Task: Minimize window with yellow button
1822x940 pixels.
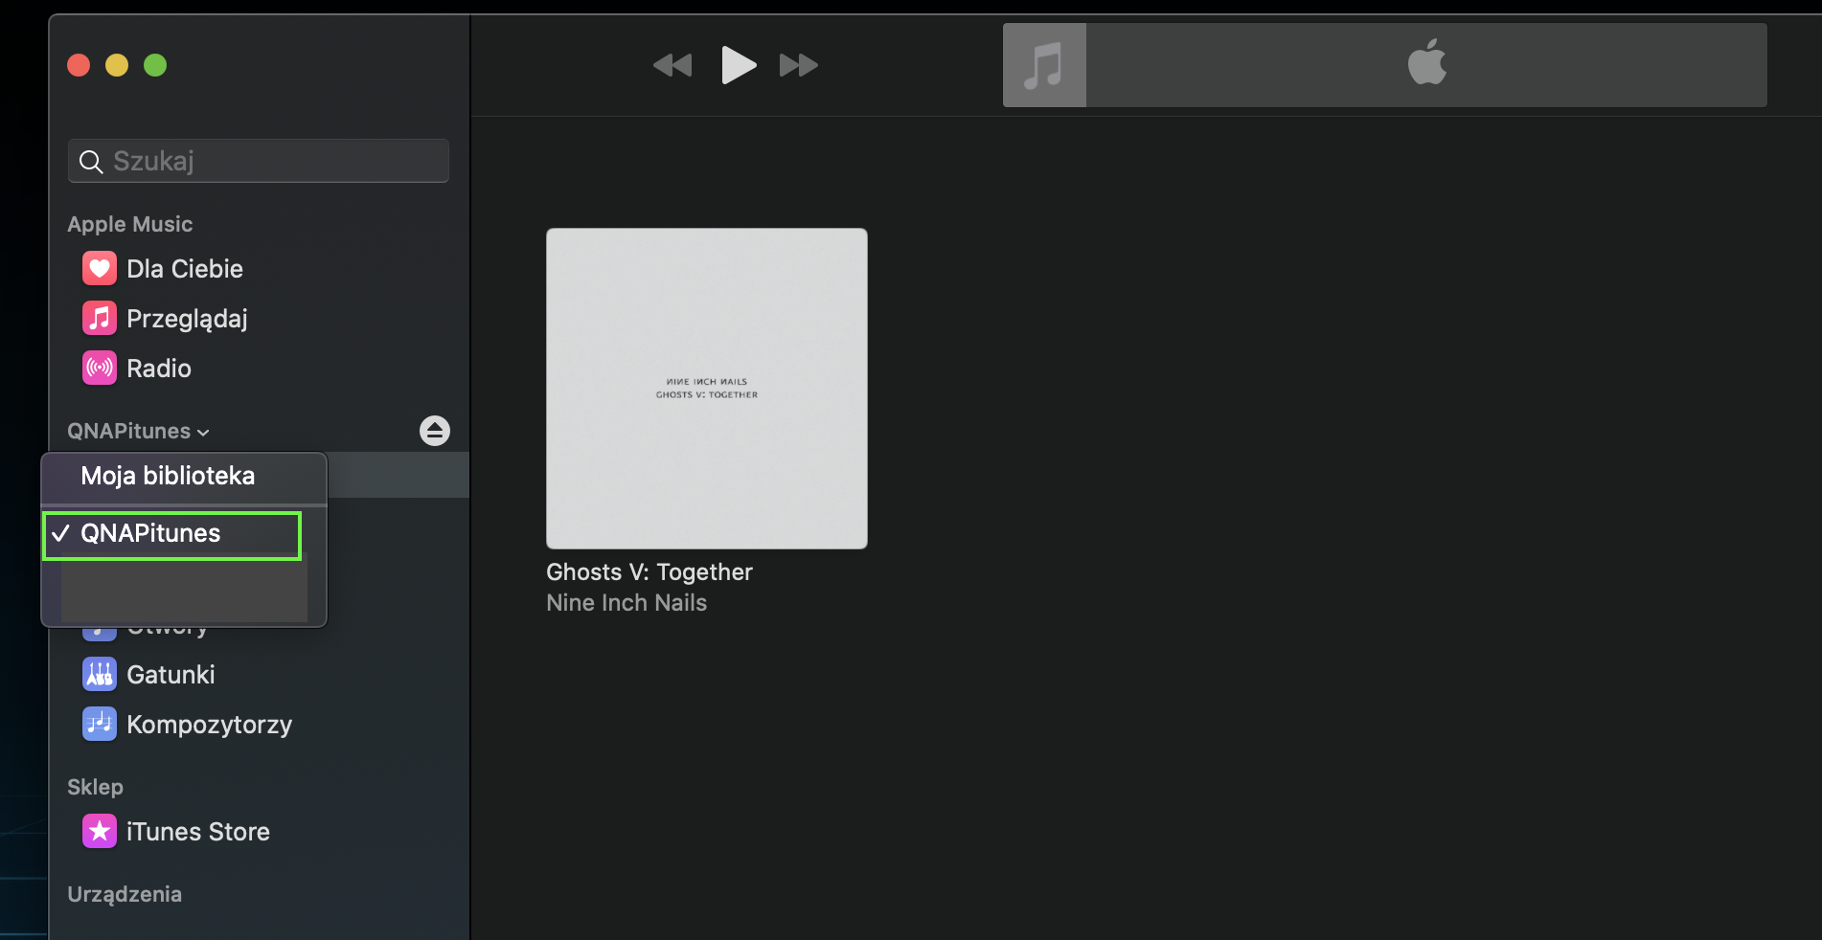Action: (117, 65)
